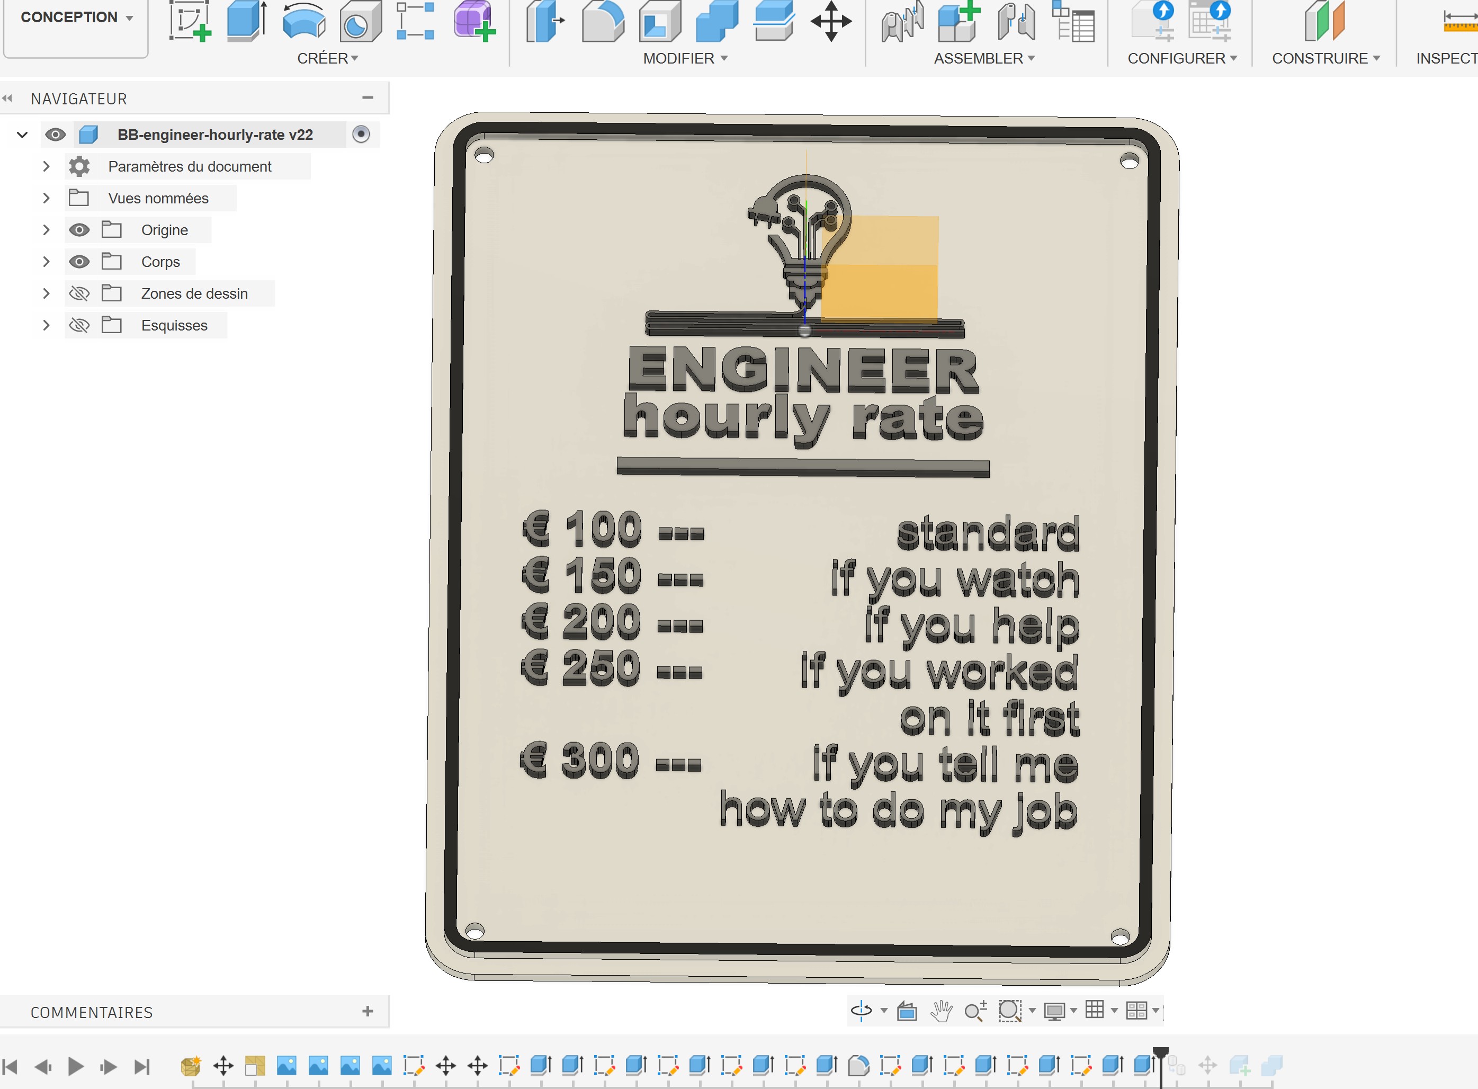Select the Joint tool in the Assembler group
Viewport: 1478px width, 1089px height.
(x=903, y=21)
